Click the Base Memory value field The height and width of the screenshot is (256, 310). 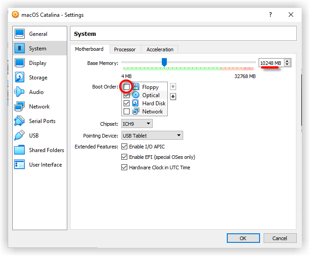pos(271,63)
